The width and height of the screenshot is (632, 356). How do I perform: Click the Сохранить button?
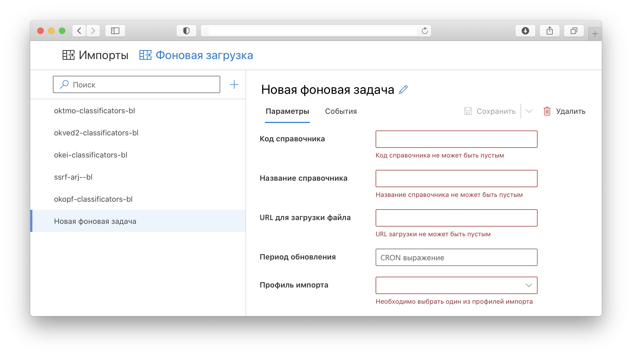[x=490, y=111]
